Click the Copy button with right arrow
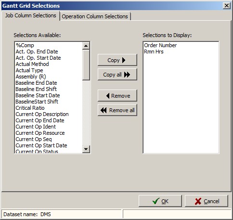The height and width of the screenshot is (220, 233). point(117,60)
